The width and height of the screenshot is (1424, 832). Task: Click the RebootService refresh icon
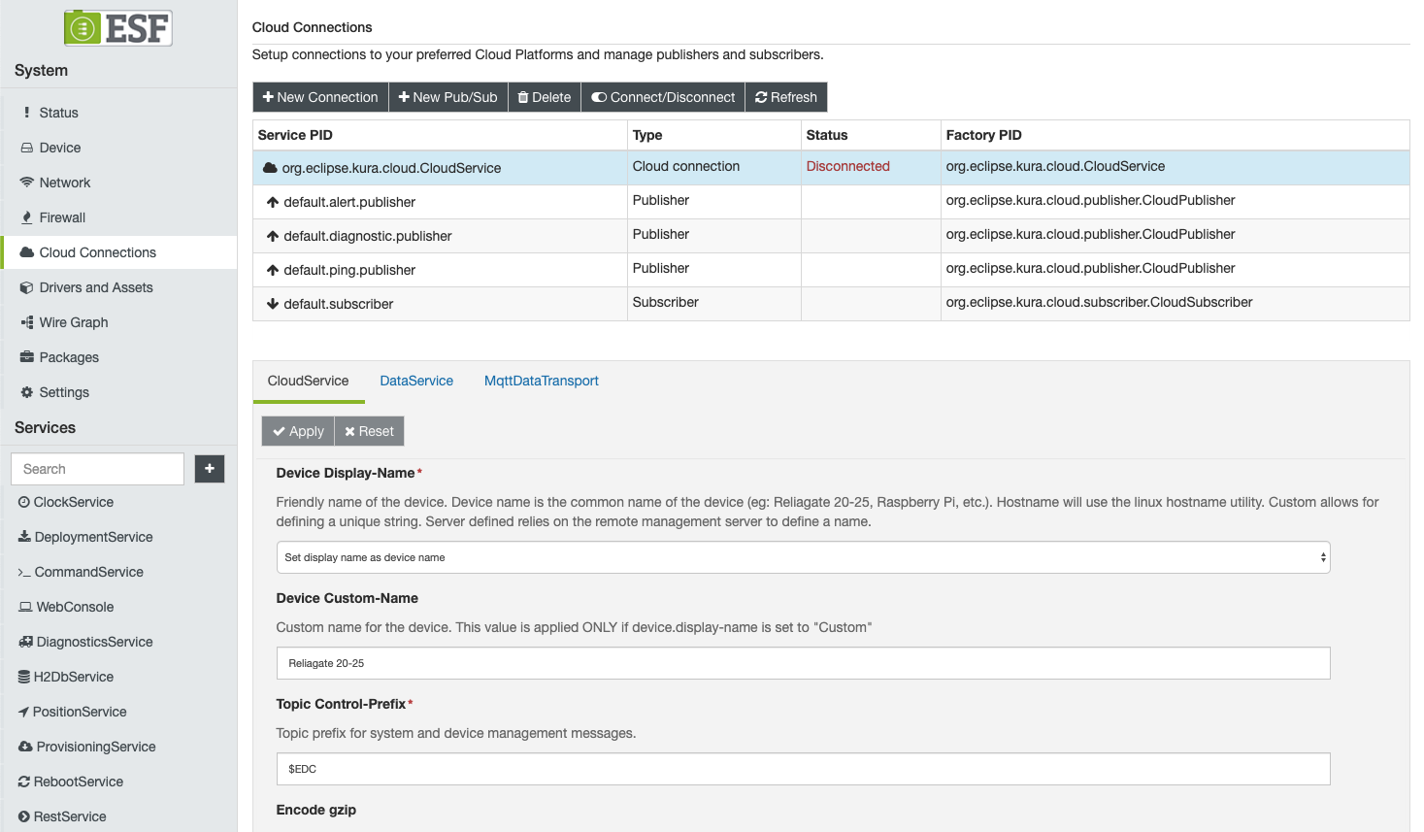(24, 782)
